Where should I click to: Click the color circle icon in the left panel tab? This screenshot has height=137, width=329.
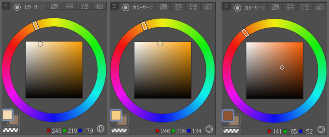pos(17,7)
